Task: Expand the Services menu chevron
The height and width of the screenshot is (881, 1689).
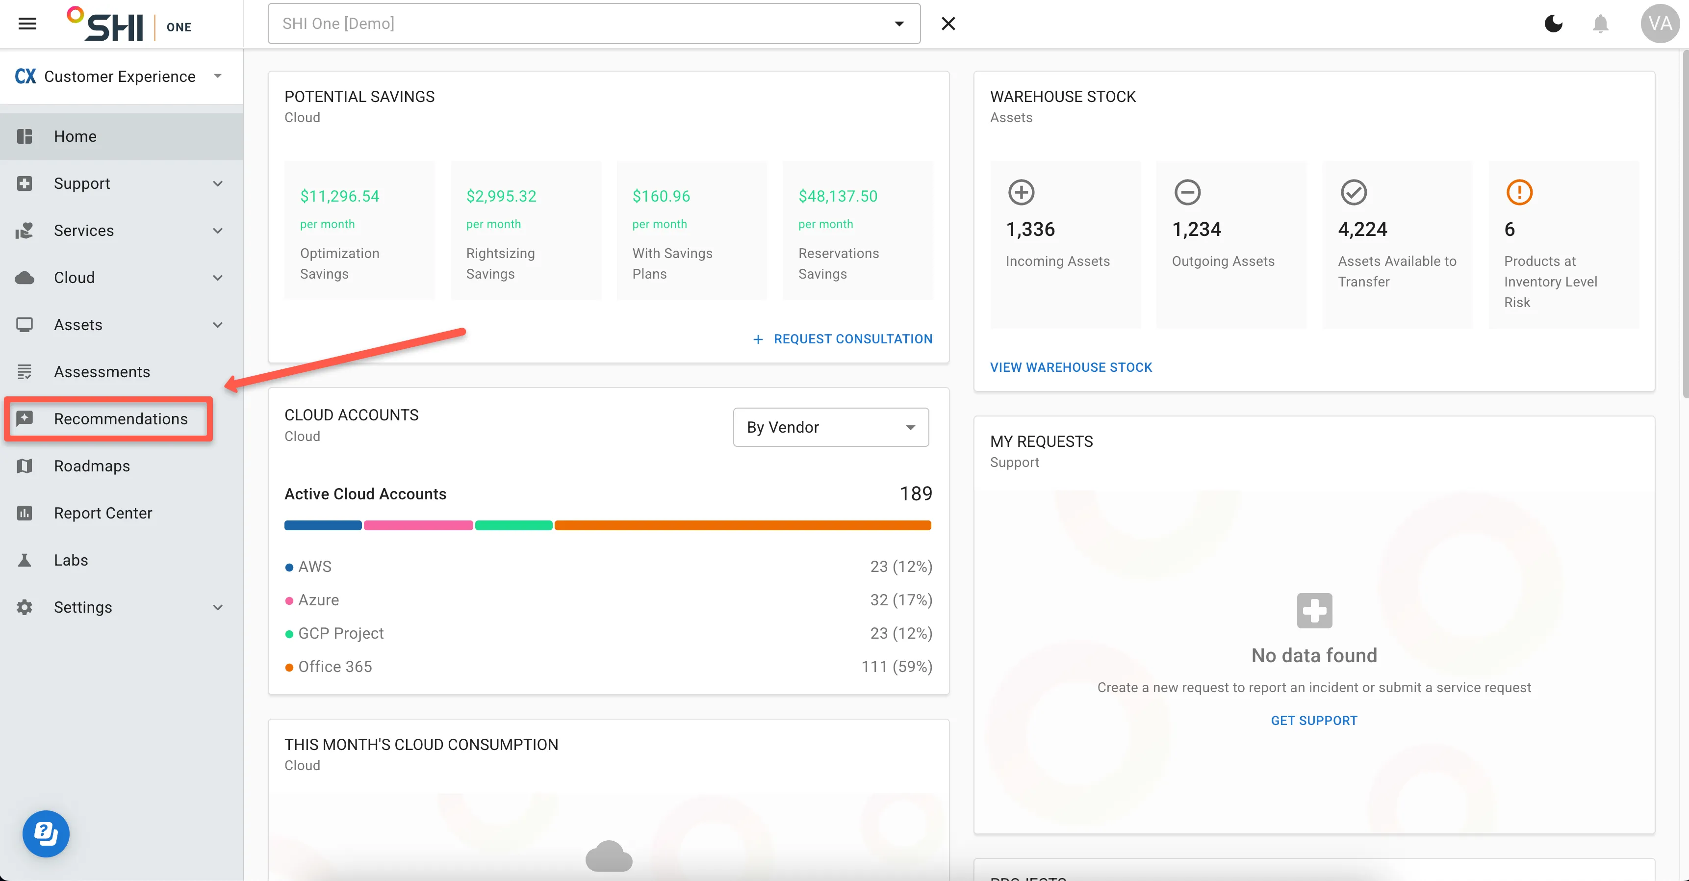Action: pyautogui.click(x=218, y=230)
